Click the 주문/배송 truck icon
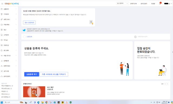This screenshot has height=104, width=173. coord(2,25)
